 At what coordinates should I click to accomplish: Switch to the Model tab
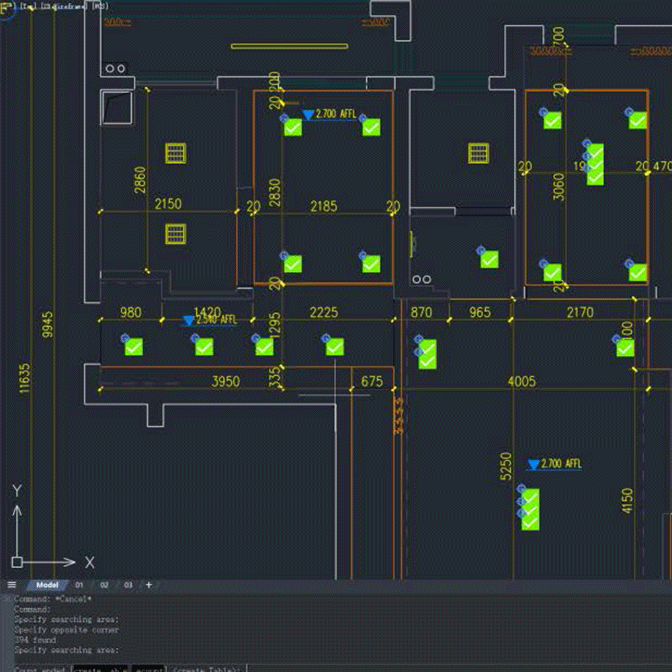[47, 585]
